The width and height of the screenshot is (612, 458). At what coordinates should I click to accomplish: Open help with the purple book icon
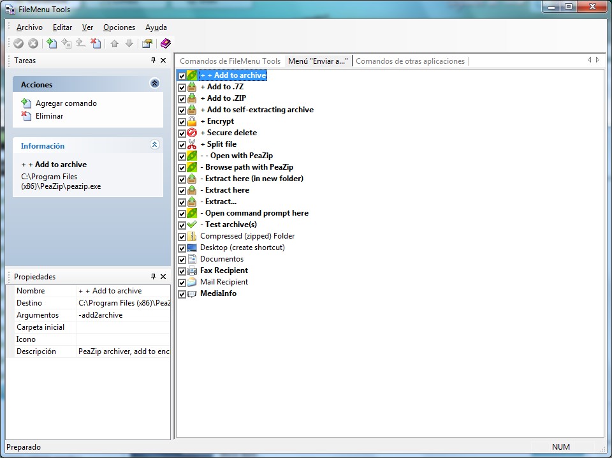coord(166,43)
